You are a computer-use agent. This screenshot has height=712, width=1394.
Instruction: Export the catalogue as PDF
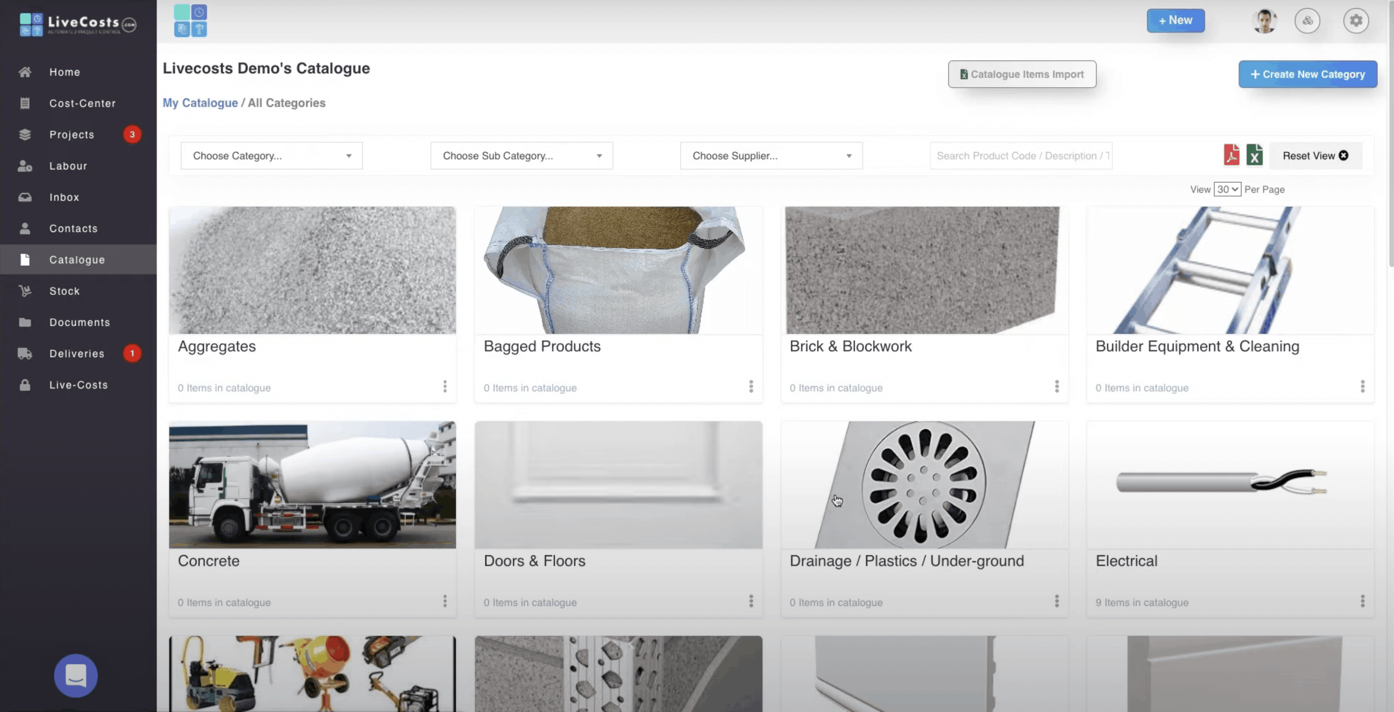click(x=1232, y=155)
